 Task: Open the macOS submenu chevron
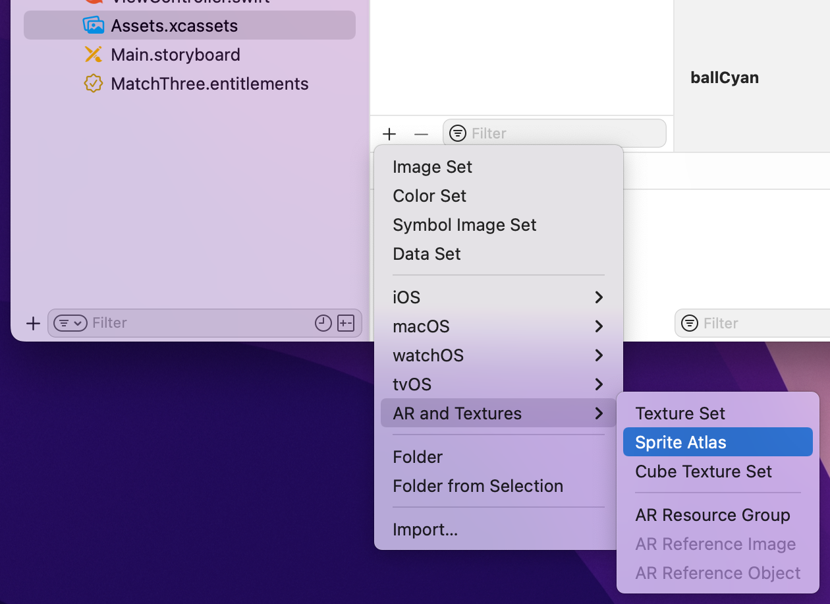click(x=598, y=326)
